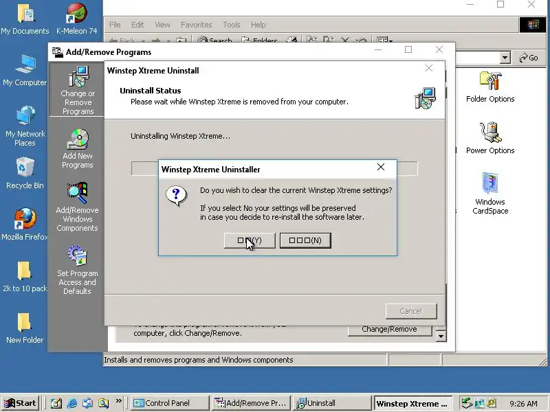Viewport: 550px width, 412px height.
Task: Open K-Meleon 74 desktop shortcut
Action: point(77,19)
